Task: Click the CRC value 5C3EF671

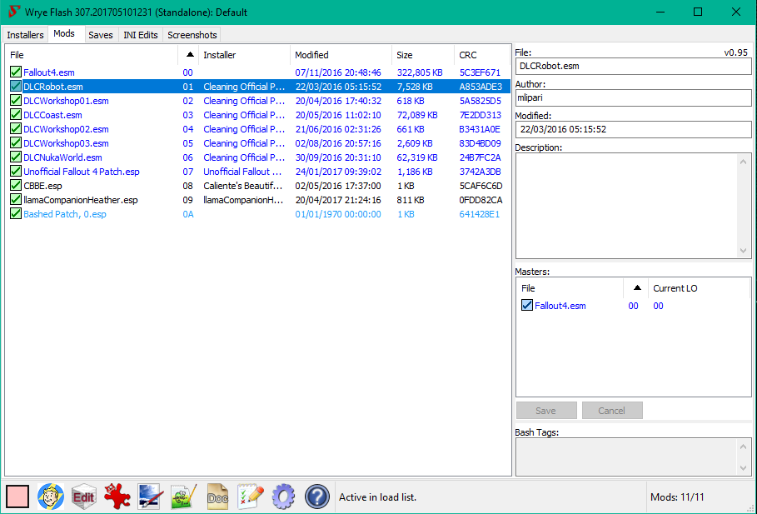Action: tap(480, 72)
